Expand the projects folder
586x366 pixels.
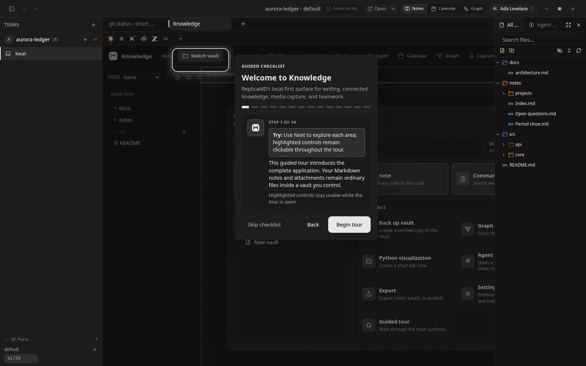pyautogui.click(x=504, y=93)
